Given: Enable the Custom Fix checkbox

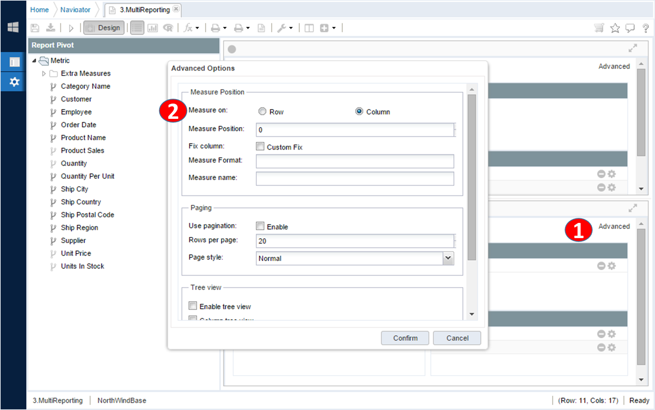Looking at the screenshot, I should (x=260, y=146).
